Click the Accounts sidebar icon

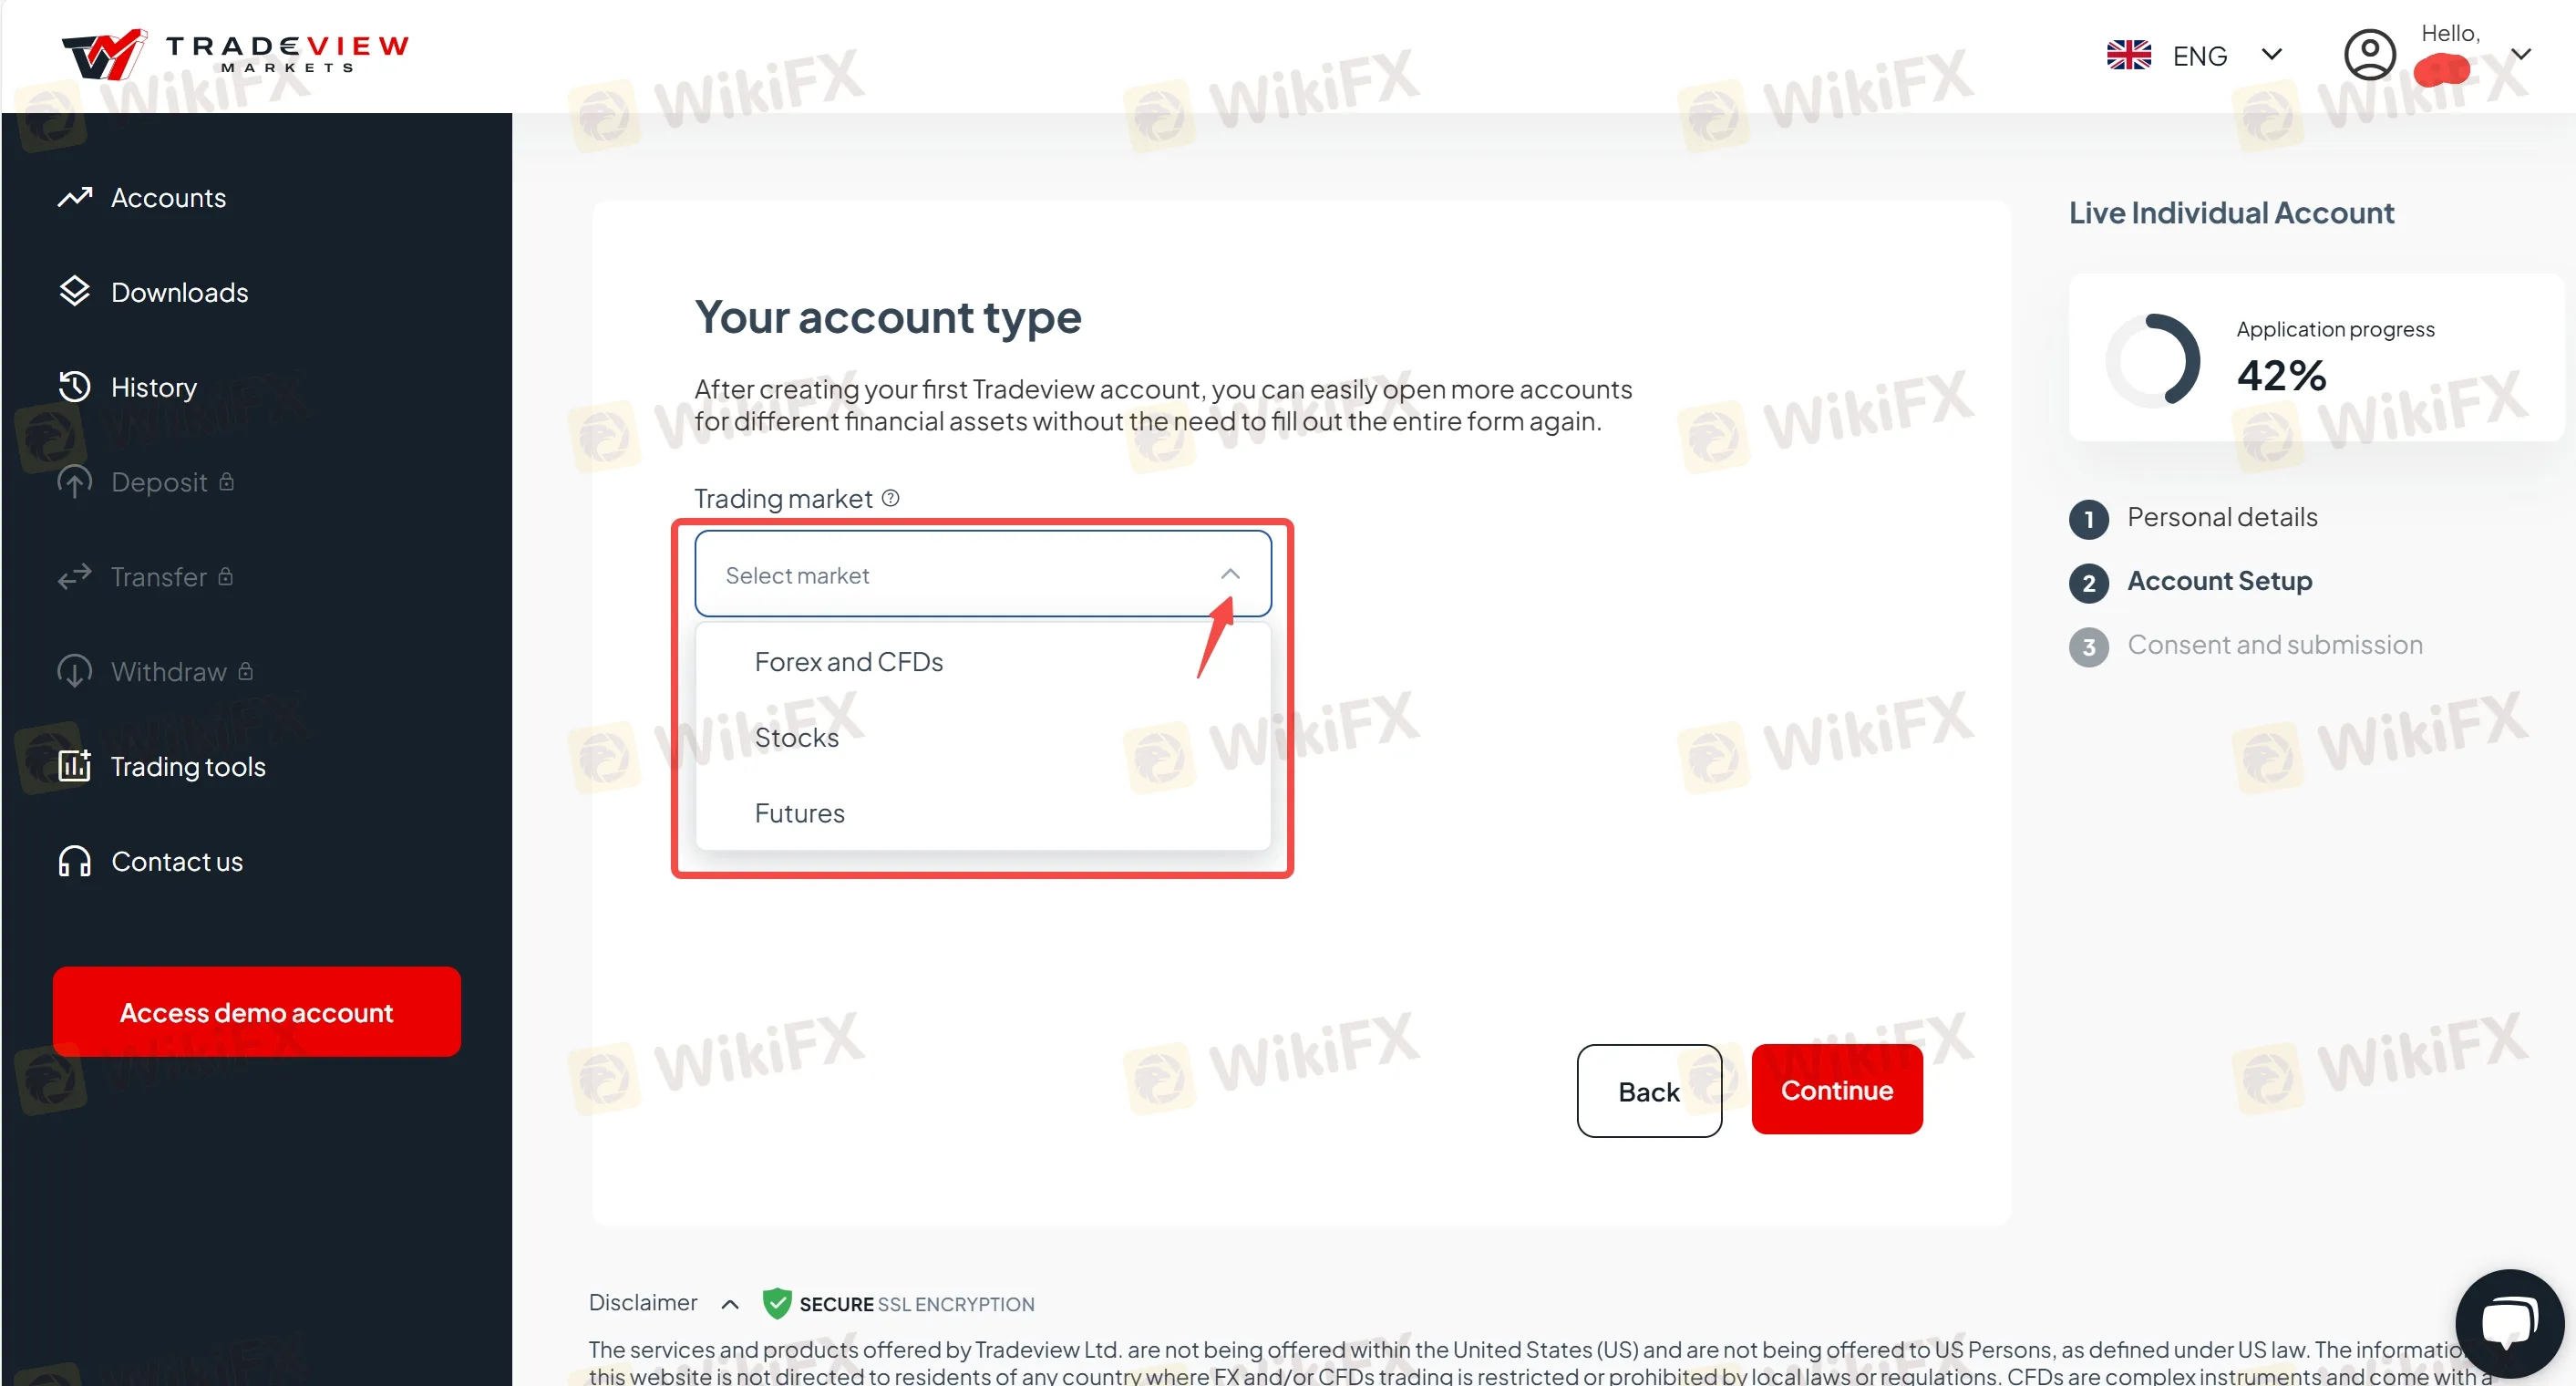[77, 196]
